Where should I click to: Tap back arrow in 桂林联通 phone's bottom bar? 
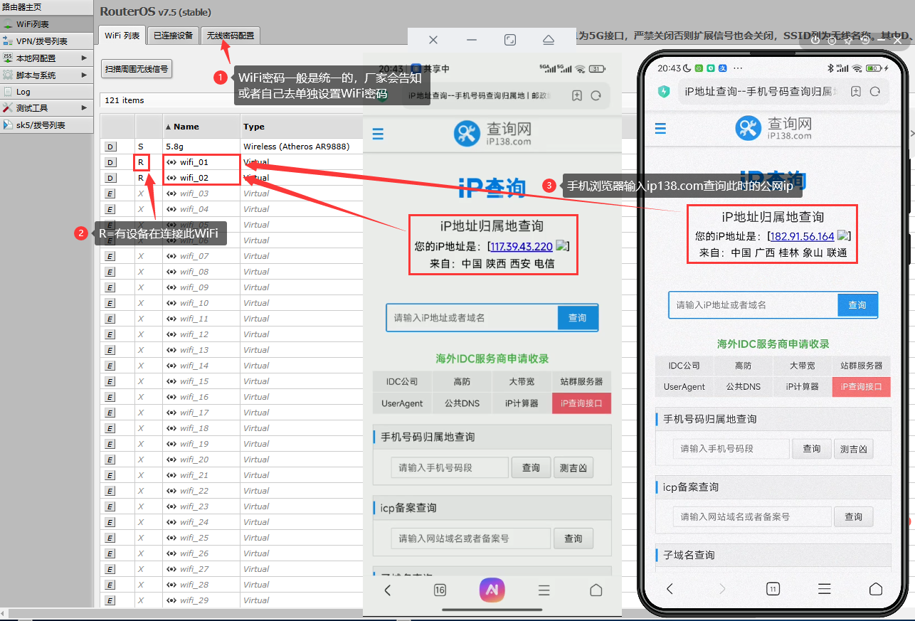coord(670,588)
